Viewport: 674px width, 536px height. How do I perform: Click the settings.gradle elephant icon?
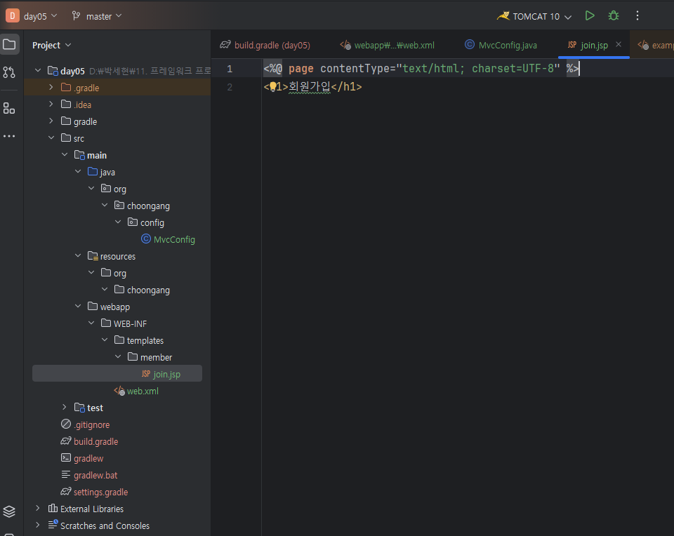[x=66, y=491]
